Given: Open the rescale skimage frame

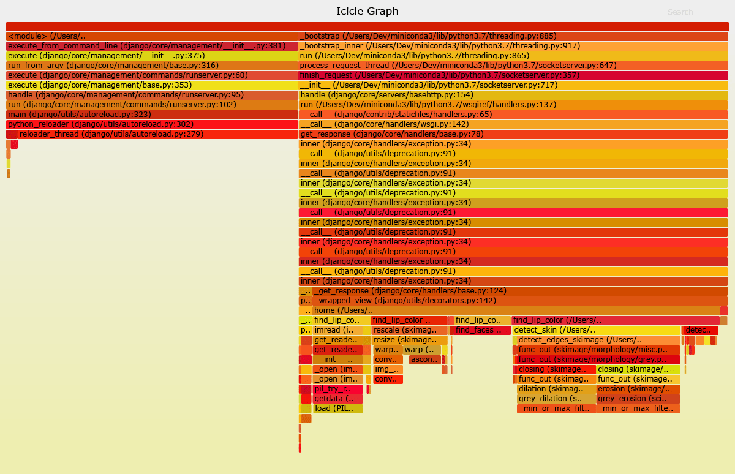Looking at the screenshot, I should point(409,330).
